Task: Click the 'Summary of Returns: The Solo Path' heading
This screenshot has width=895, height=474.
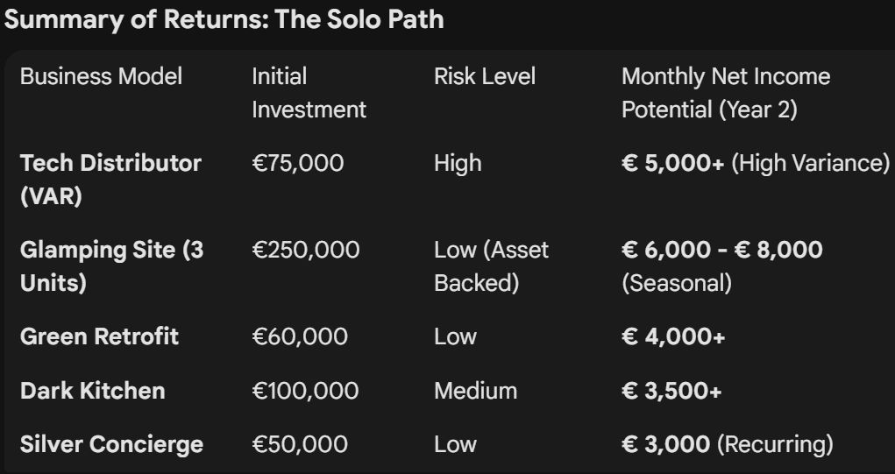Action: pyautogui.click(x=224, y=20)
